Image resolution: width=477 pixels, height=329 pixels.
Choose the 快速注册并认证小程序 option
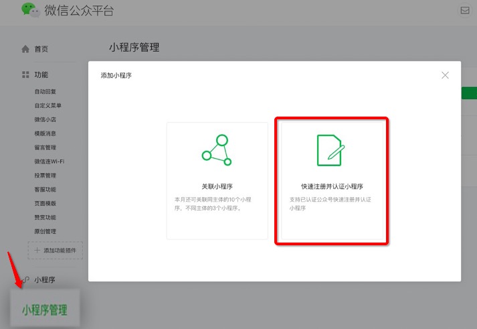[332, 186]
